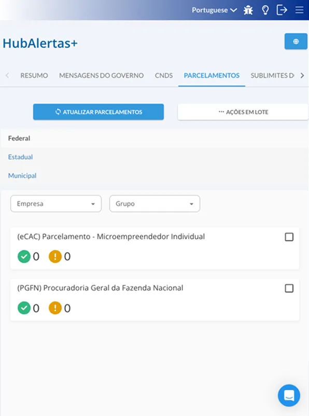Click PGFN Procuradoria Geral da Fazenda Nacional title
The width and height of the screenshot is (309, 416).
(x=100, y=288)
